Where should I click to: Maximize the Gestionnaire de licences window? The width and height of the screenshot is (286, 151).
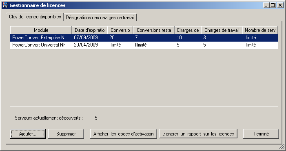(273, 5)
